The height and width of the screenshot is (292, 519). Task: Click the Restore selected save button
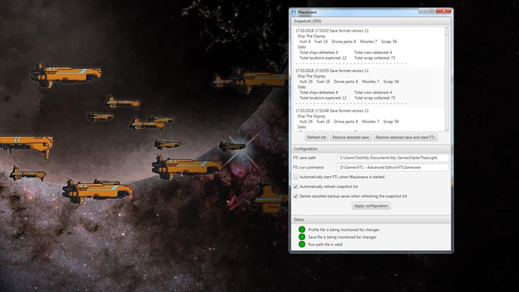350,138
